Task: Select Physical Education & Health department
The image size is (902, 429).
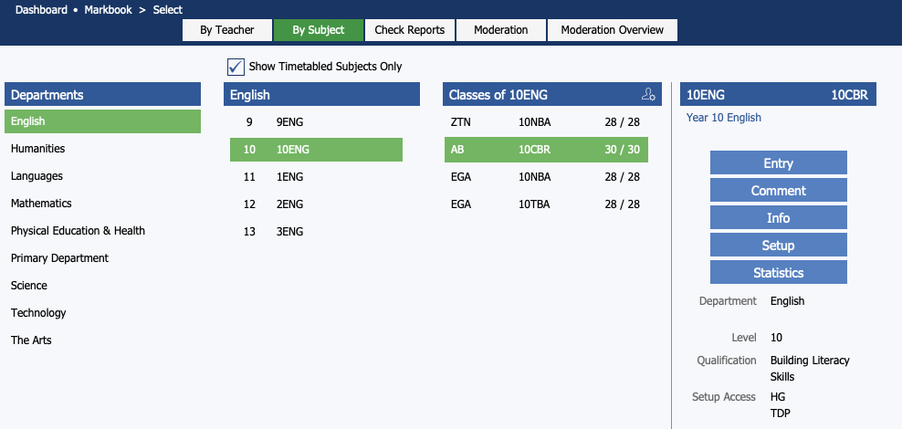Action: pyautogui.click(x=78, y=231)
